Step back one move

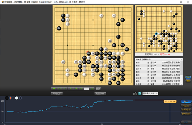[x=65, y=89]
